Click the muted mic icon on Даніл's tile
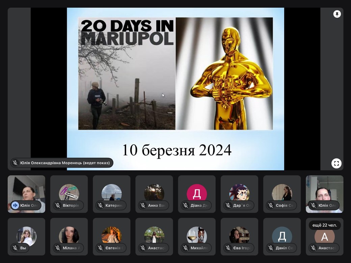Screen dimensions: 351x263 tap(271, 248)
